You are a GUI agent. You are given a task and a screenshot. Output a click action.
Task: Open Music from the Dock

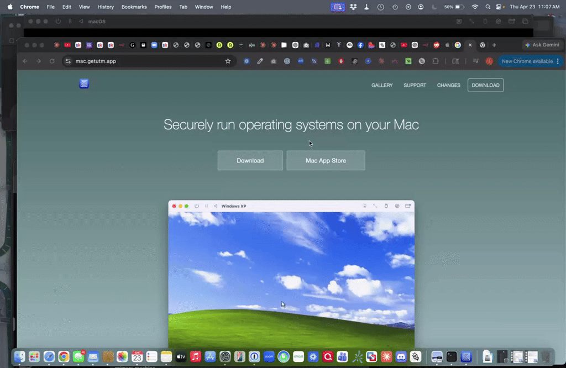[195, 357]
